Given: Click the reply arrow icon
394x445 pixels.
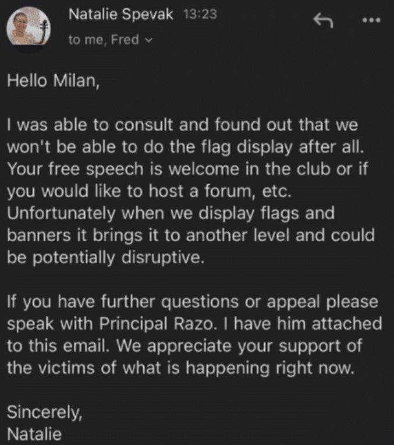Looking at the screenshot, I should click(323, 21).
